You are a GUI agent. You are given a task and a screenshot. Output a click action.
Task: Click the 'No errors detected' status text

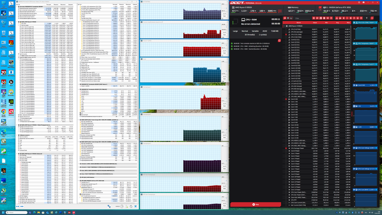point(250,24)
